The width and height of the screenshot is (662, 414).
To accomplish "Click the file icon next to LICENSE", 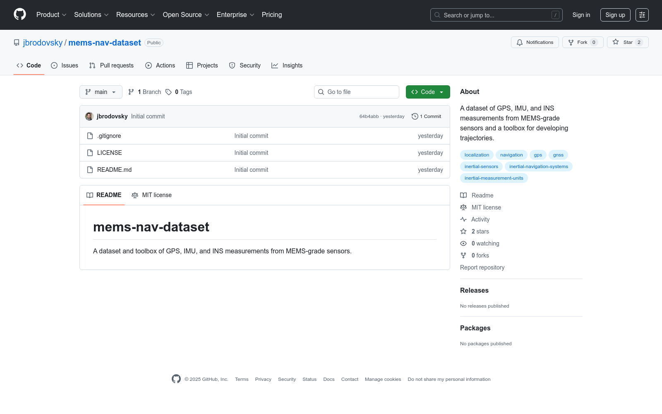I will click(90, 153).
